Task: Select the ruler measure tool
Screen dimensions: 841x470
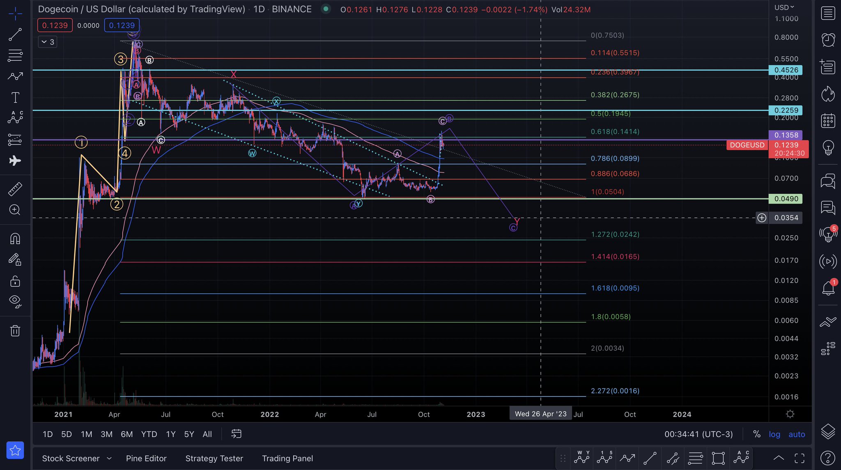Action: 15,189
